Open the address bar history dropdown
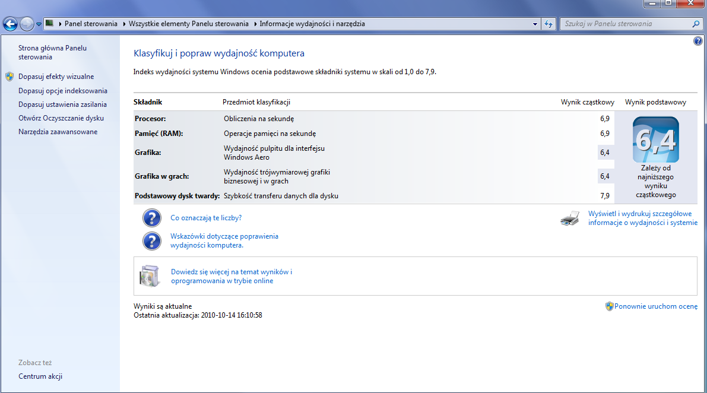The image size is (707, 393). pyautogui.click(x=535, y=24)
